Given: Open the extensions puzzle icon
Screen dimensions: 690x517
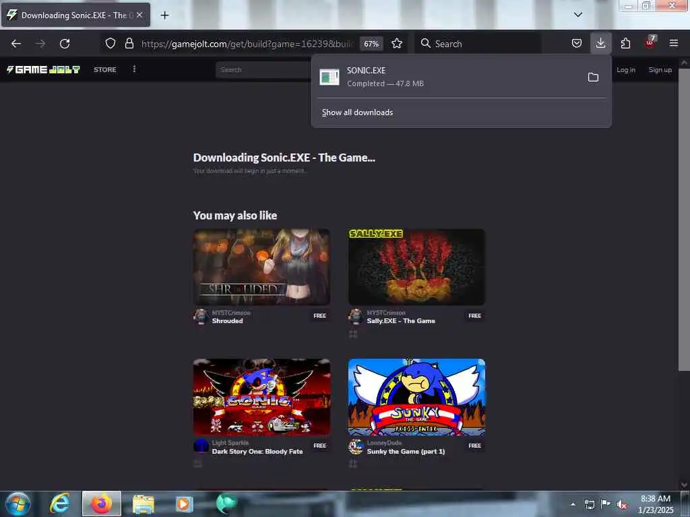Looking at the screenshot, I should point(625,43).
